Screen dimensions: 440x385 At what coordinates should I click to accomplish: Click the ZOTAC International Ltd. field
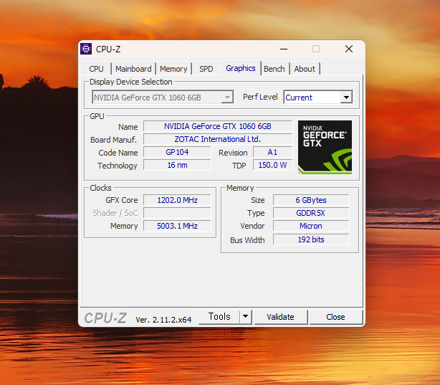pos(218,139)
